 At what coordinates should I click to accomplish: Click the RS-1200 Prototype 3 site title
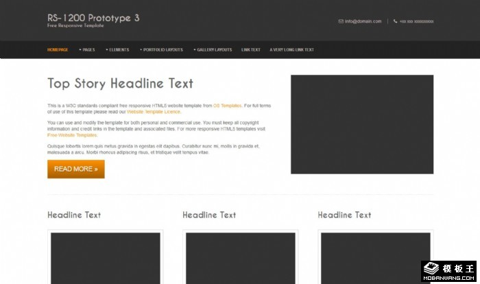click(x=93, y=18)
